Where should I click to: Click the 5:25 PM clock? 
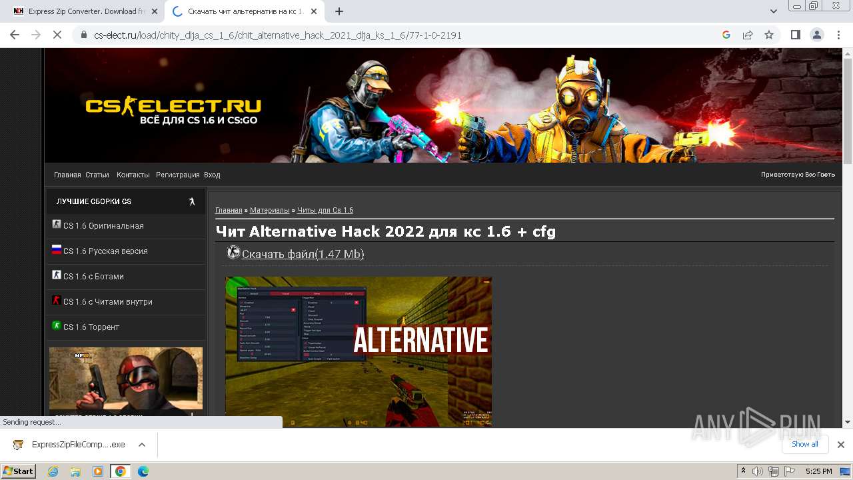(818, 471)
